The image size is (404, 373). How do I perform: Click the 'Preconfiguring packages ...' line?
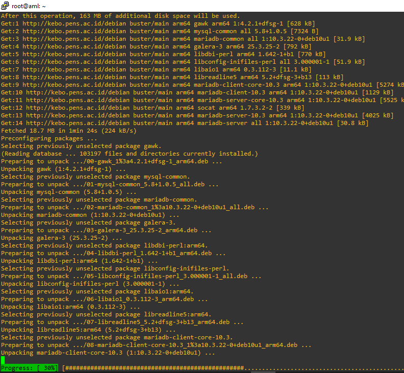[x=49, y=138]
